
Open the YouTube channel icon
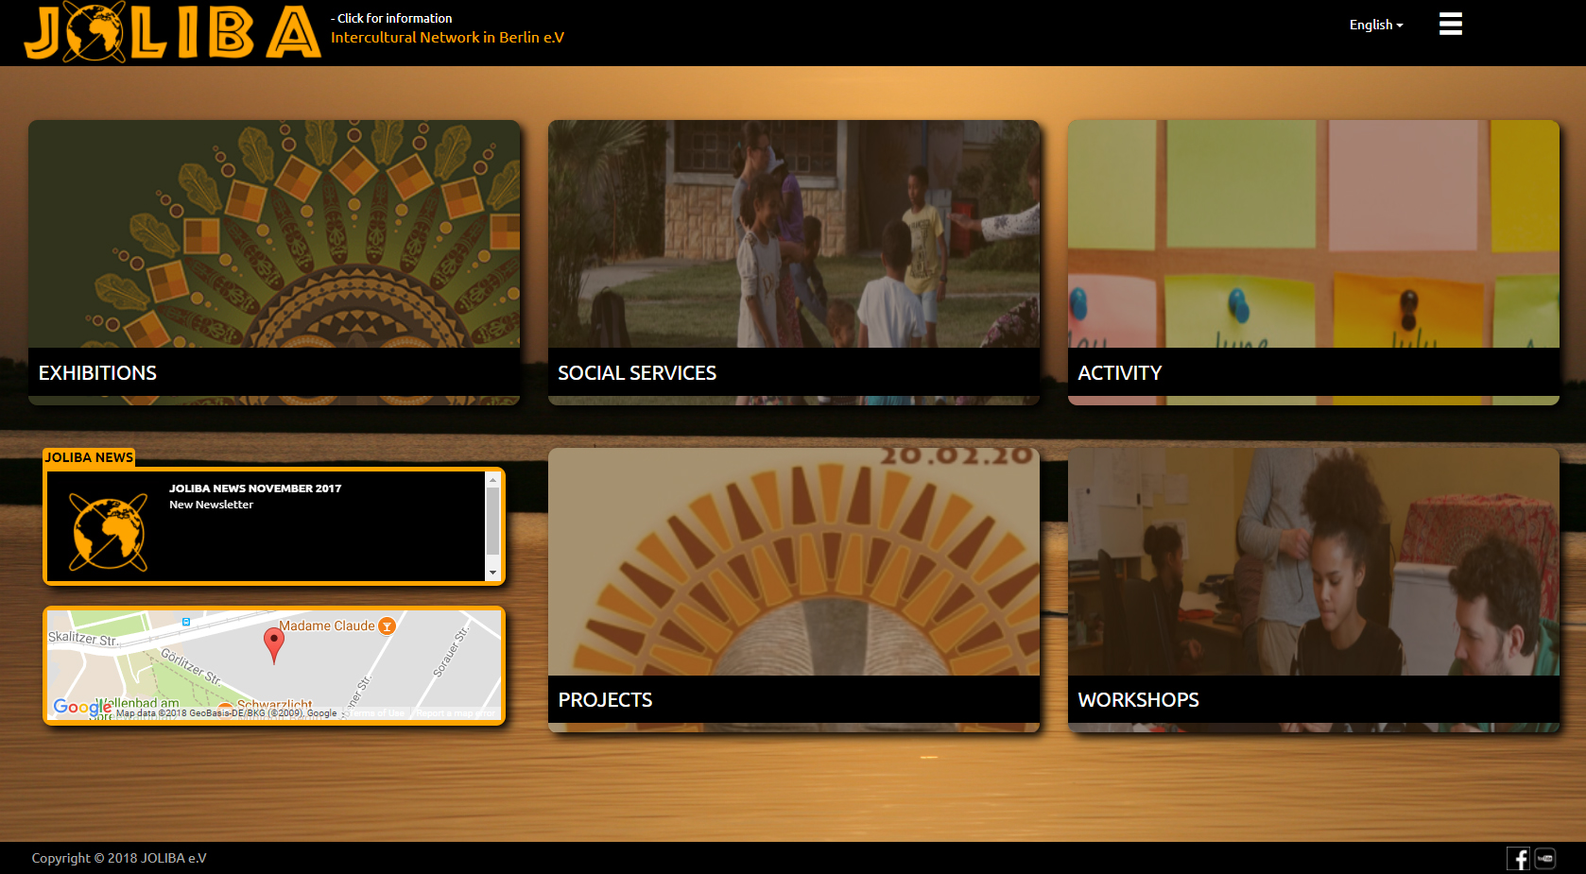1545,858
